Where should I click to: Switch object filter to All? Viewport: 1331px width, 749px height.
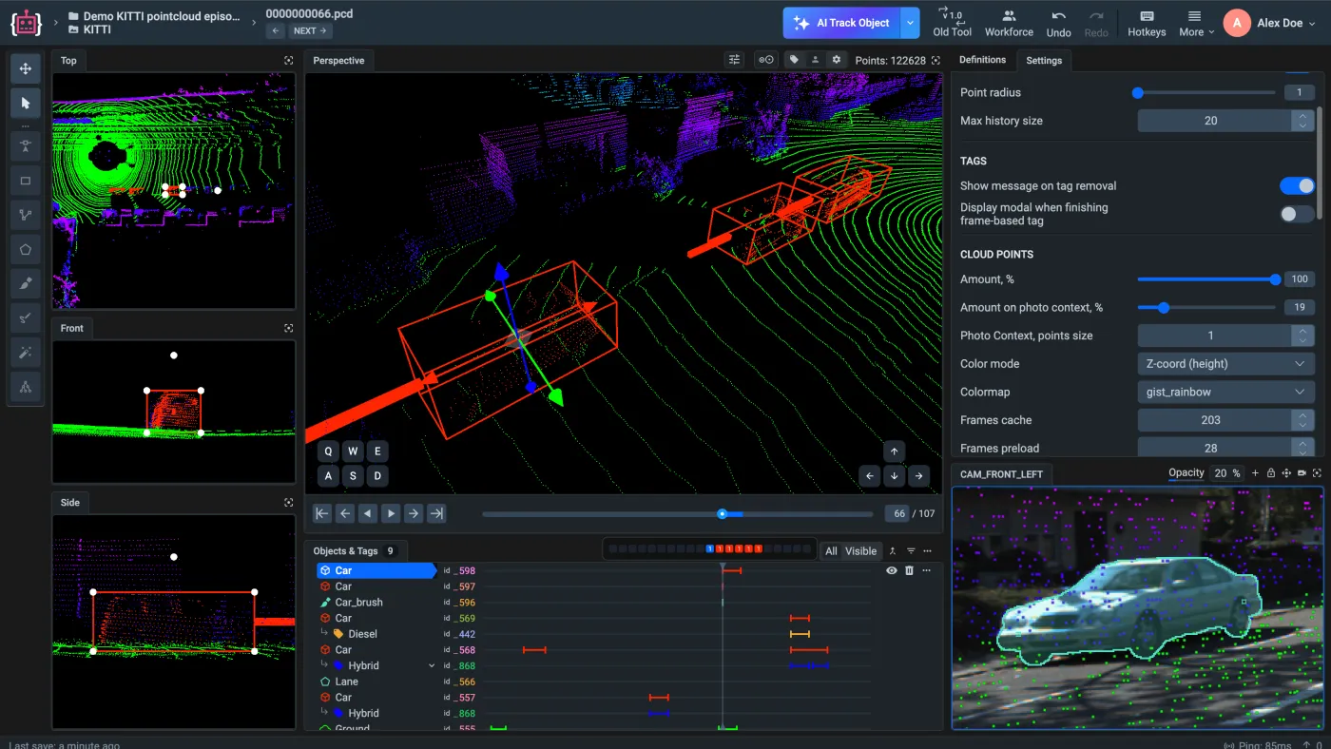tap(831, 551)
